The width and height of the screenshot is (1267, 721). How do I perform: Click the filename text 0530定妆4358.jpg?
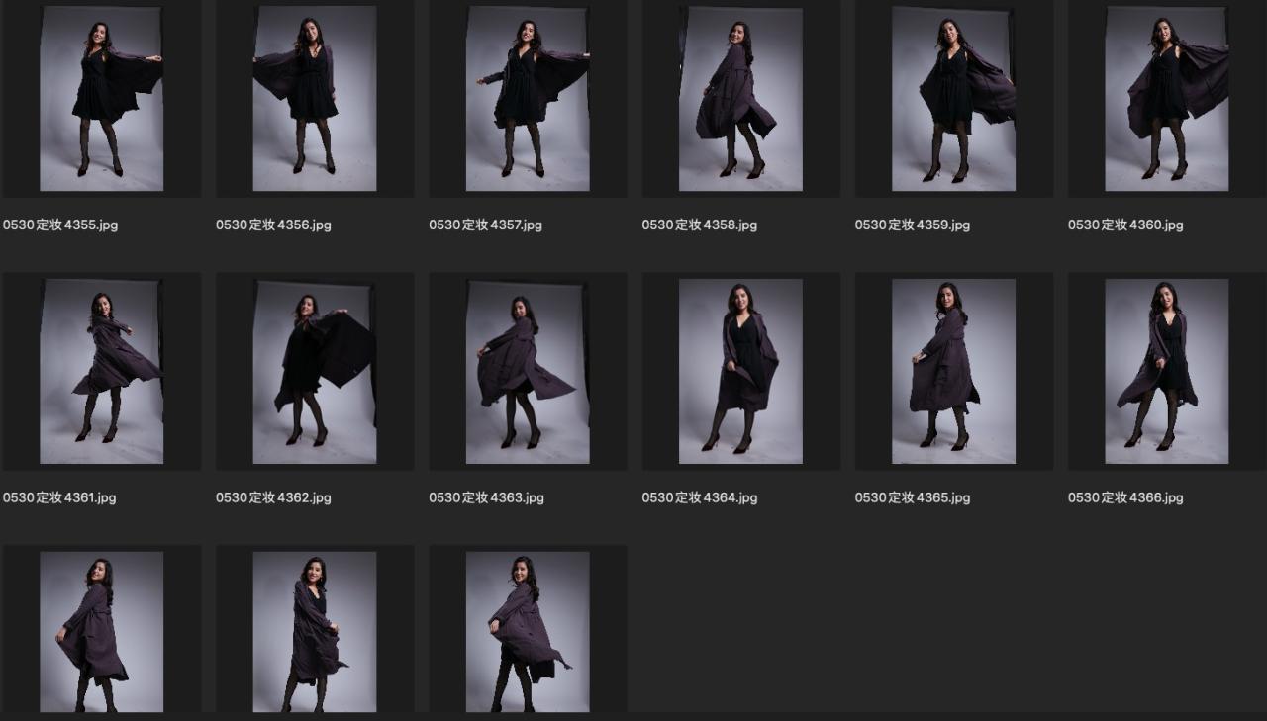[x=699, y=225]
